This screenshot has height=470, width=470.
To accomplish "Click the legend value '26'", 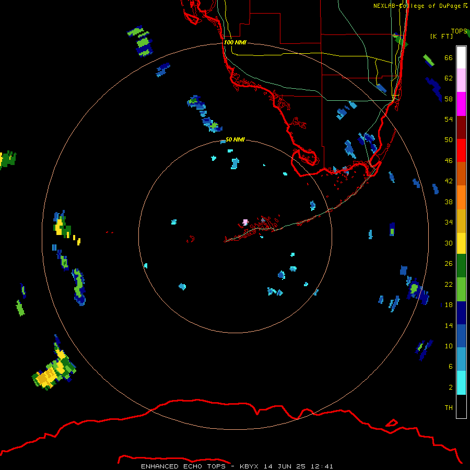I will tap(449, 264).
